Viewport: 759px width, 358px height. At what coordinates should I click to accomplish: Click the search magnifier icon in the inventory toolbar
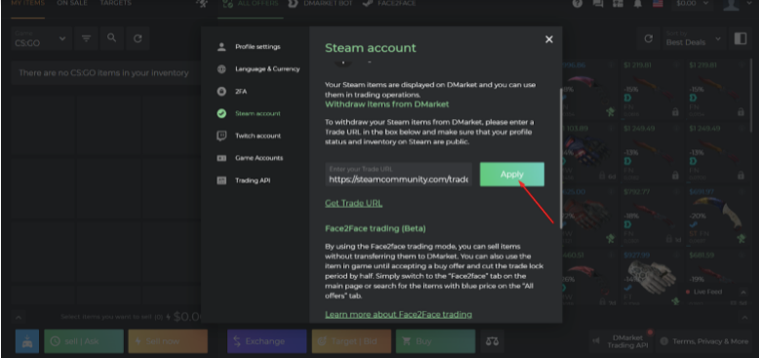click(x=112, y=38)
